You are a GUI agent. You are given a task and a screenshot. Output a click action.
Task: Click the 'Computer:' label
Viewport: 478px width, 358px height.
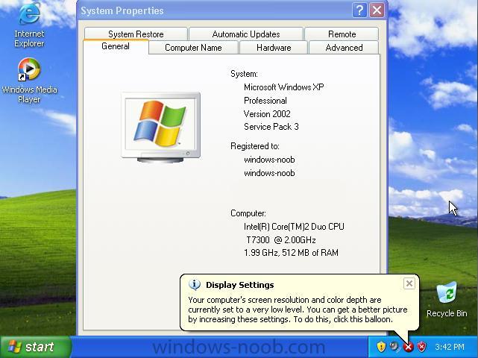(x=248, y=213)
